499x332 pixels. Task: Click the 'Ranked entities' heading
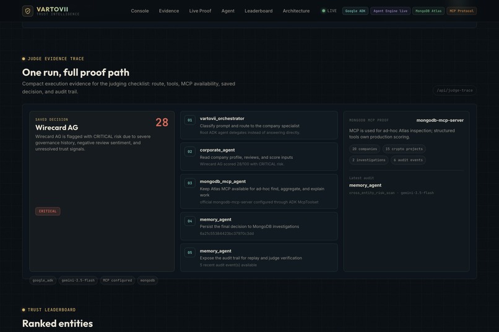point(58,323)
